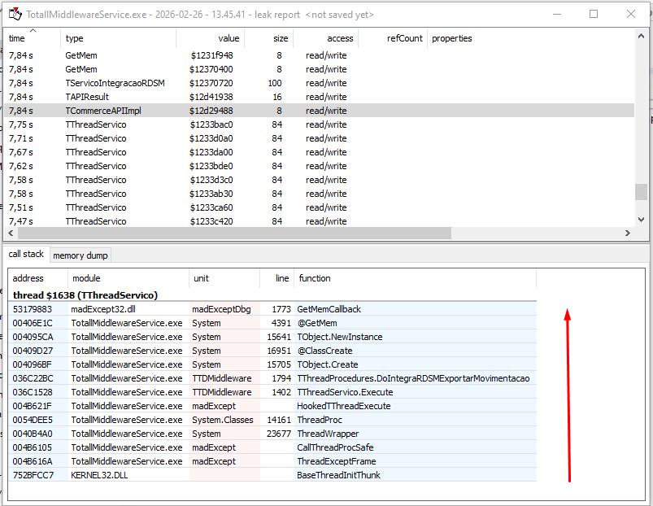Select the TThreadServico.Execute stack frame
The width and height of the screenshot is (653, 506).
click(x=272, y=392)
